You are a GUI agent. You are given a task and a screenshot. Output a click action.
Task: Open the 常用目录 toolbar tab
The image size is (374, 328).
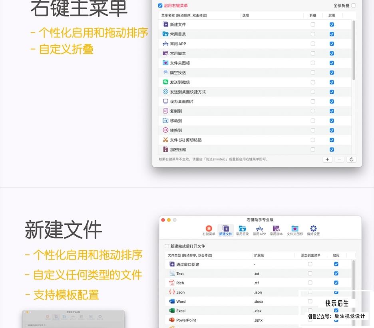pyautogui.click(x=242, y=230)
